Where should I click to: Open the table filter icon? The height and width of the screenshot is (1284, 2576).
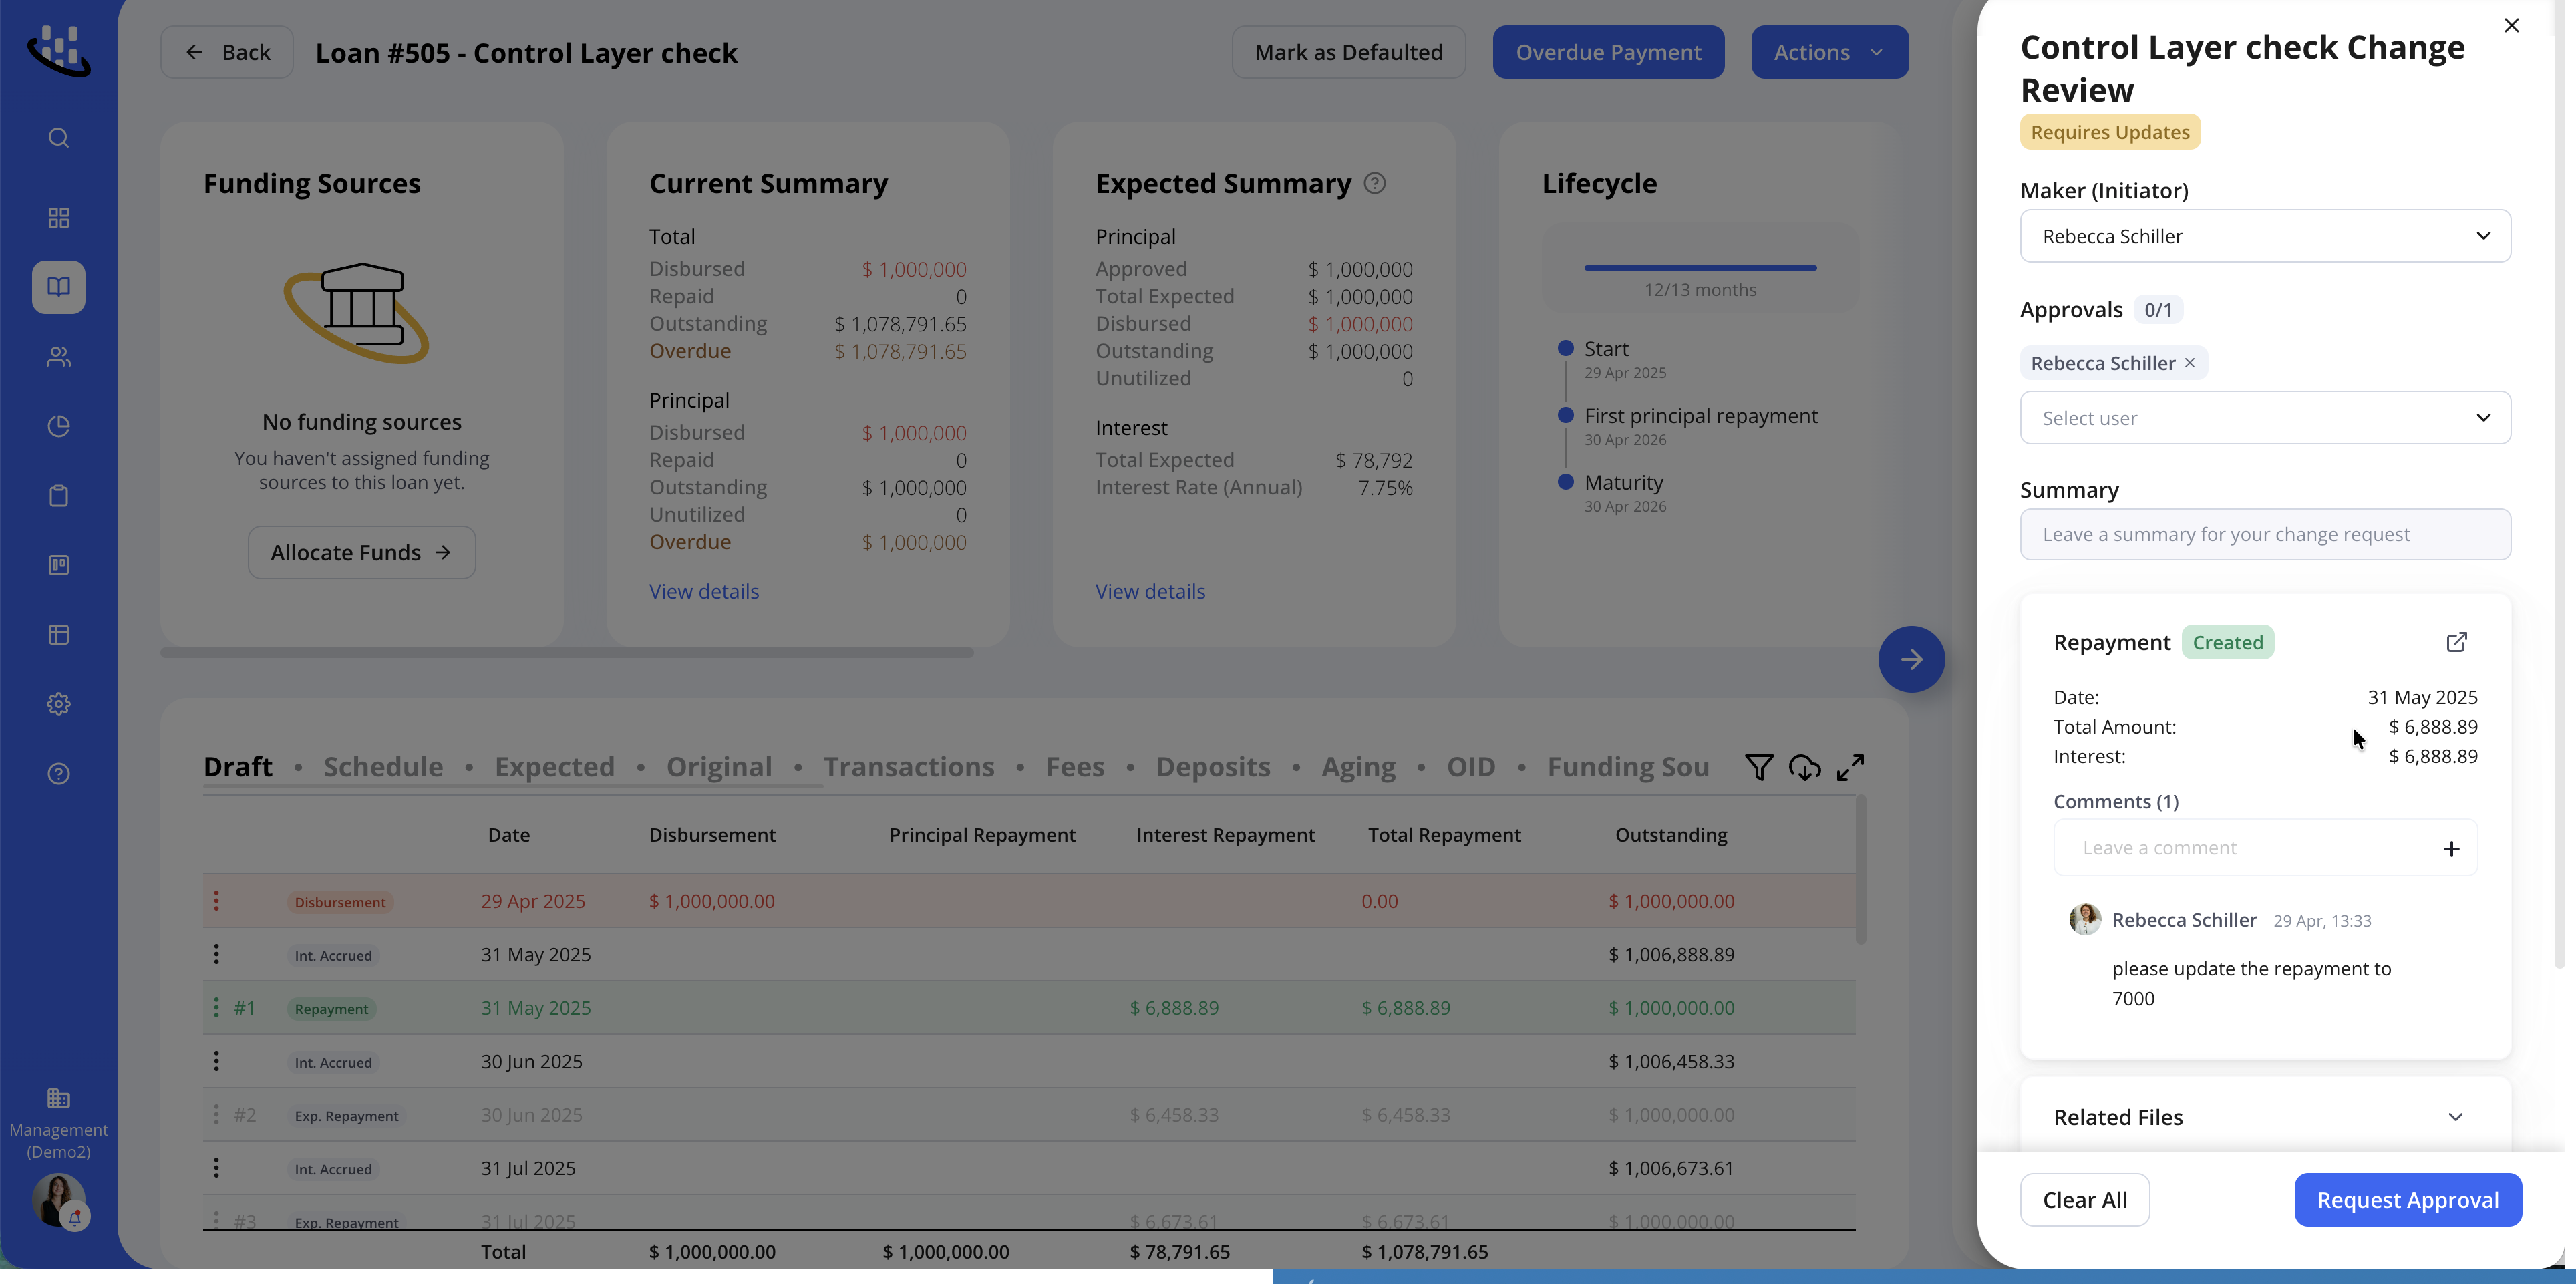pyautogui.click(x=1759, y=767)
